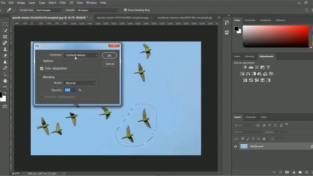The width and height of the screenshot is (313, 176).
Task: Select the Hand tool
Action: 5,81
